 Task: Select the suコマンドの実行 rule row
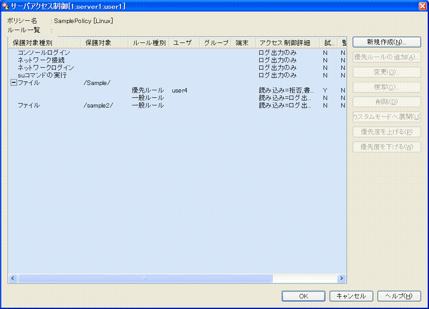click(177, 75)
